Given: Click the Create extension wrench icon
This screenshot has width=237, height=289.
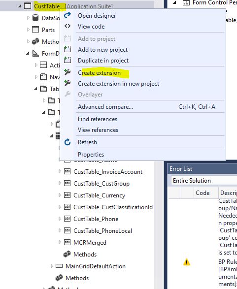Looking at the screenshot, I should coord(68,72).
